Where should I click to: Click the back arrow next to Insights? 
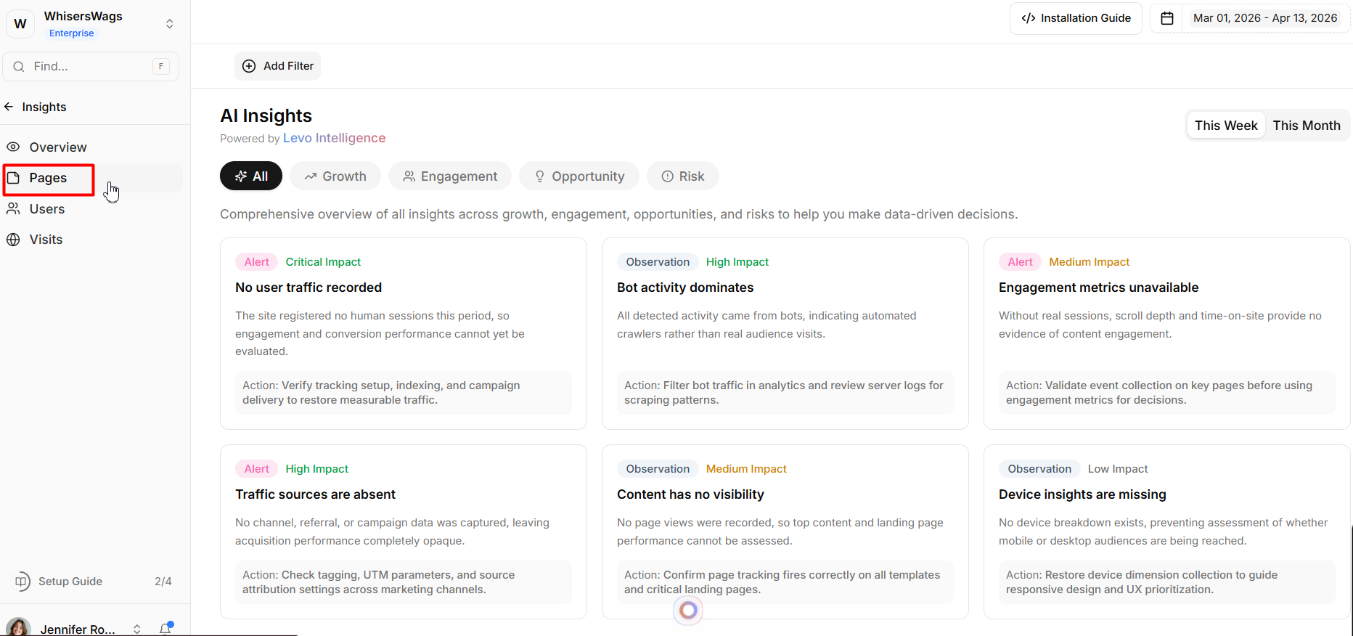tap(9, 107)
